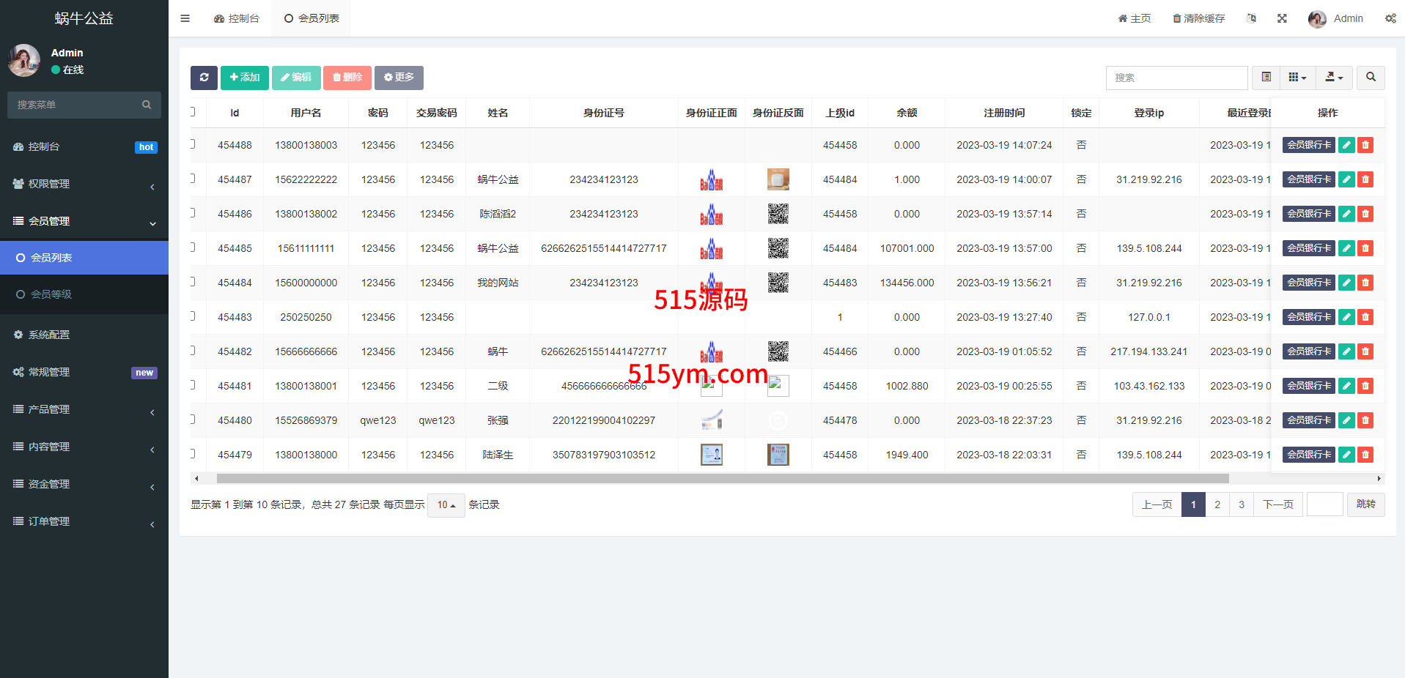Click the fullscreen icon in top bar
Screen dimensions: 1405x678
point(1282,18)
